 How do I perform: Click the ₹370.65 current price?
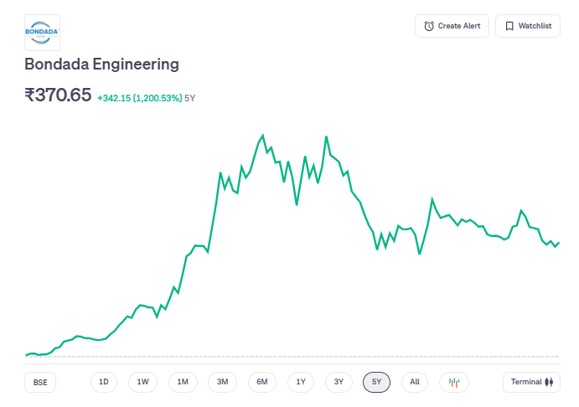point(58,95)
